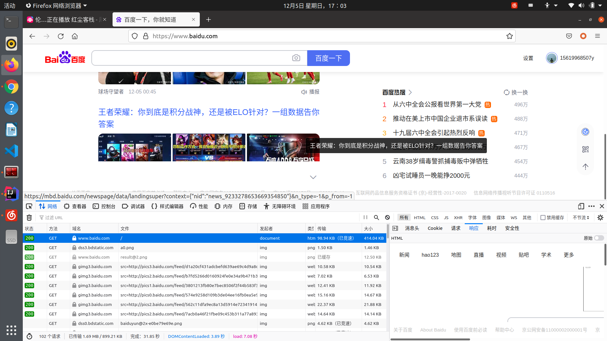Bookmark this page with star icon
Viewport: 607px width, 341px height.
[510, 36]
